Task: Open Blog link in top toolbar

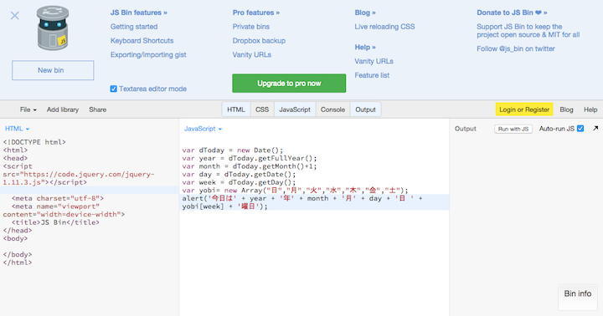Action: [566, 110]
